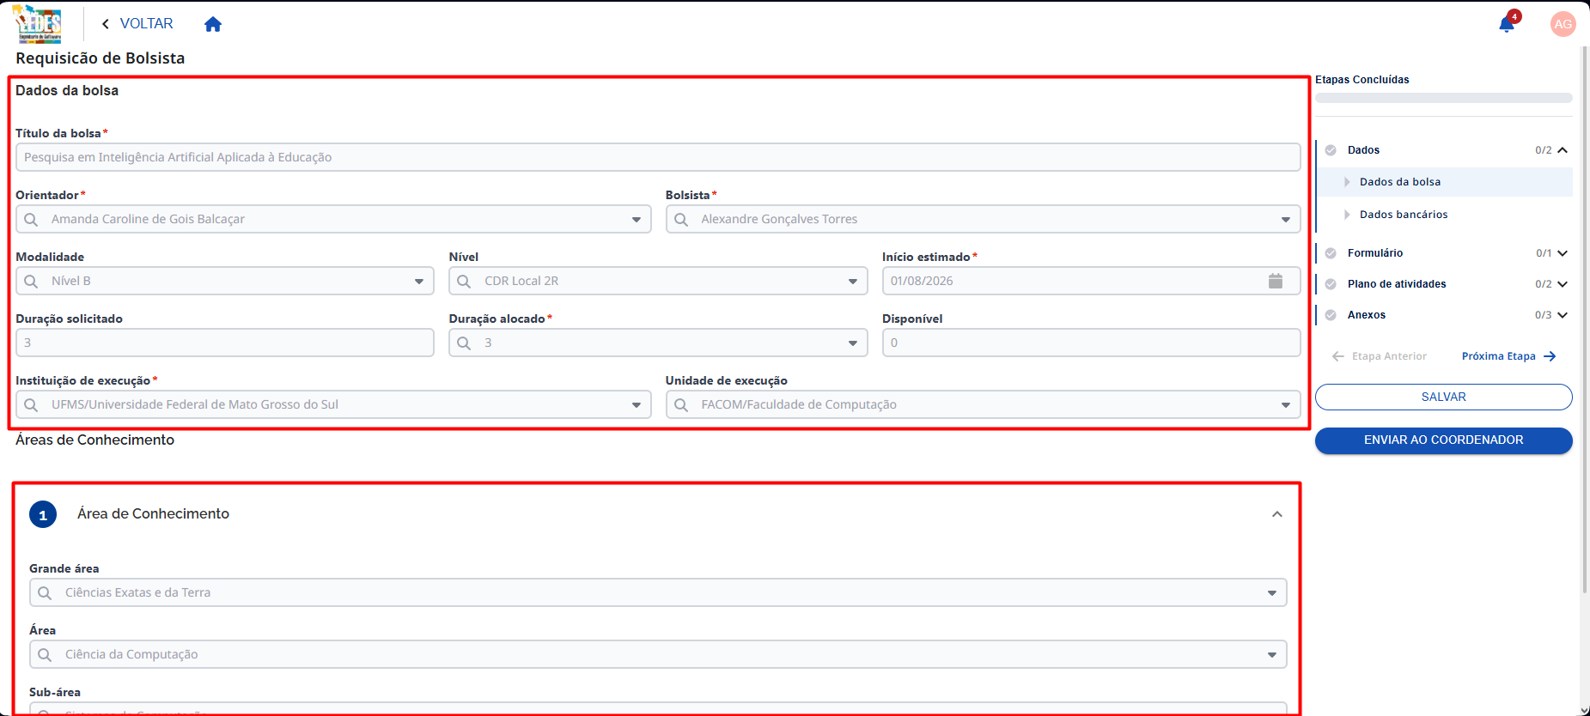This screenshot has height=716, width=1590.
Task: Click the Áreas de Conhecimento heading
Action: [94, 440]
